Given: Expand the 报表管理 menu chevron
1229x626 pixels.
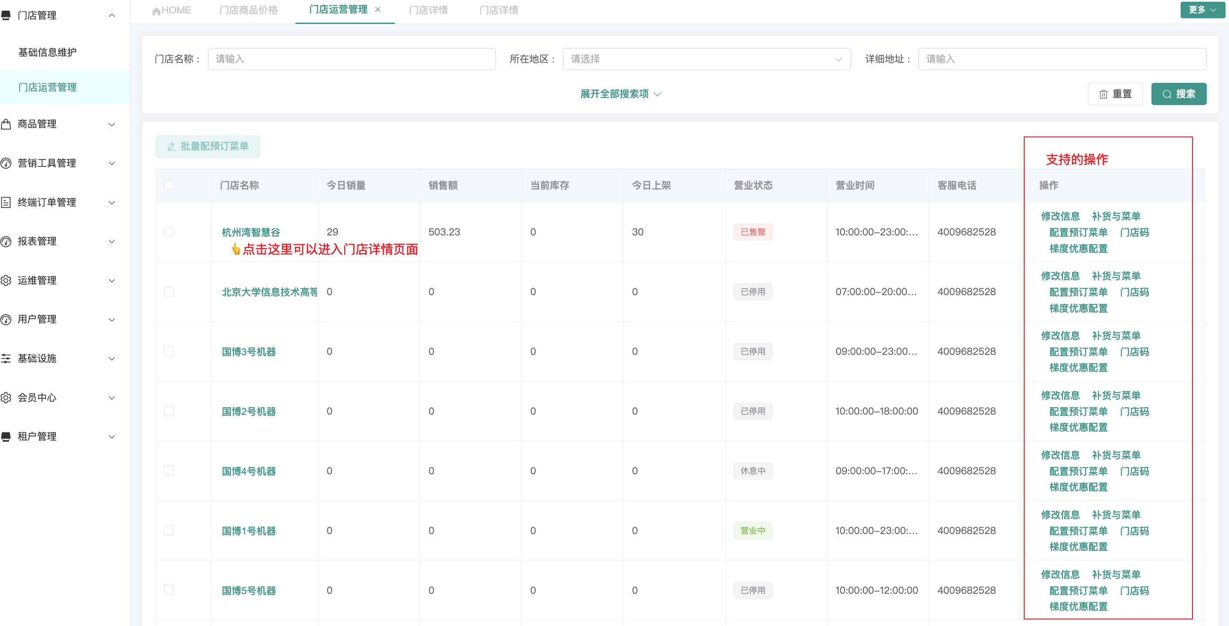Looking at the screenshot, I should [x=112, y=242].
